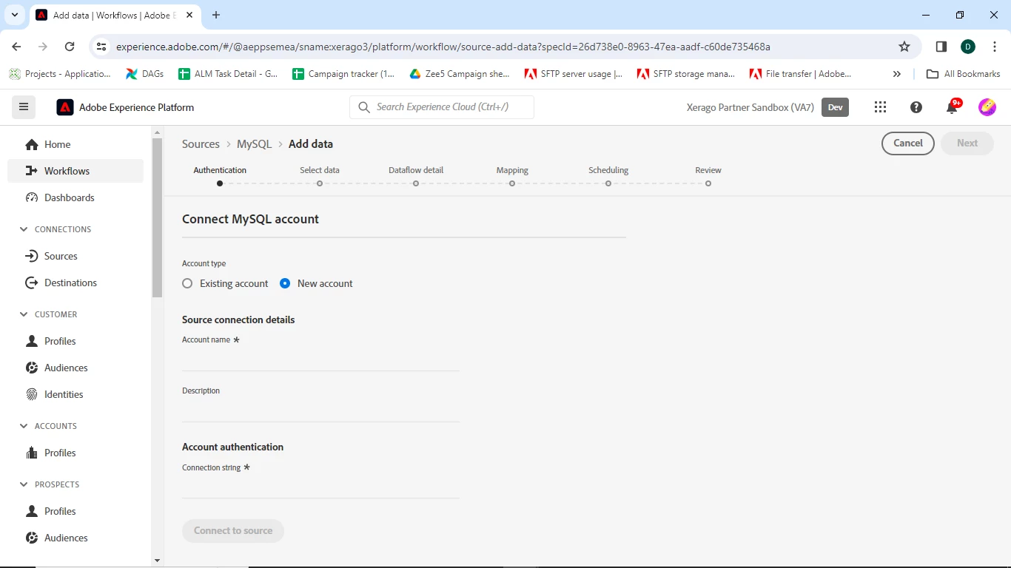The width and height of the screenshot is (1011, 568).
Task: Go to the Select data step
Action: click(x=320, y=176)
